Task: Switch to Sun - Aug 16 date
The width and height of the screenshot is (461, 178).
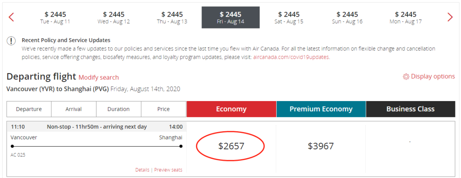Action: pos(347,17)
